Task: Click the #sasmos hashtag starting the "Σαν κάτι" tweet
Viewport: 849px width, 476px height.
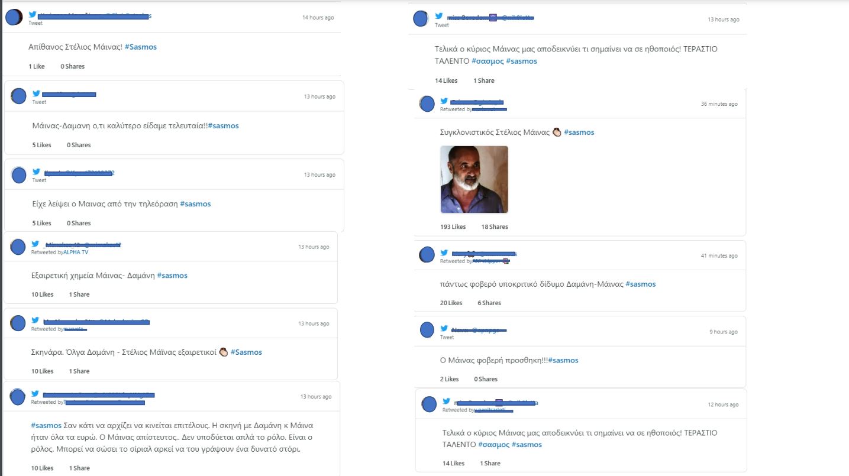Action: click(x=46, y=425)
